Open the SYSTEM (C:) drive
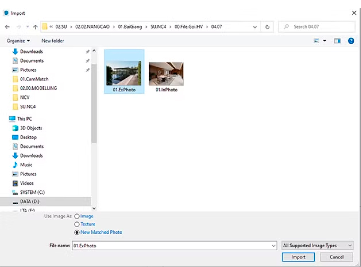Image resolution: width=361 pixels, height=267 pixels. click(32, 192)
